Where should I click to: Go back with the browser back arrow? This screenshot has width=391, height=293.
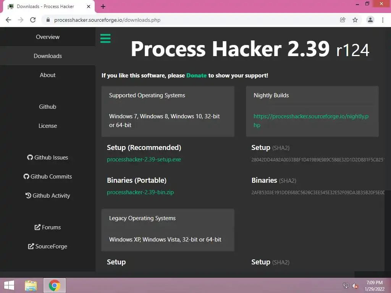point(8,20)
